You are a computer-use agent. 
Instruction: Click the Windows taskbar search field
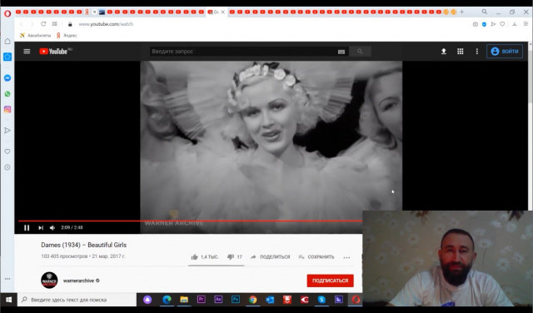tap(77, 300)
